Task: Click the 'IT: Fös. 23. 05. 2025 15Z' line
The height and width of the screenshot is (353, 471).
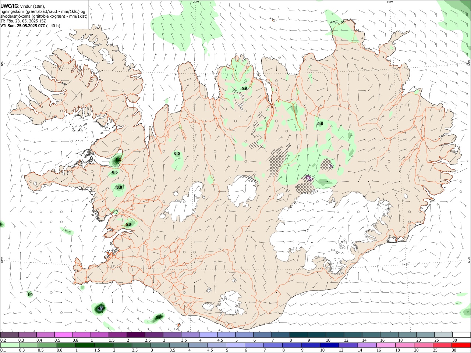Action: coord(23,21)
